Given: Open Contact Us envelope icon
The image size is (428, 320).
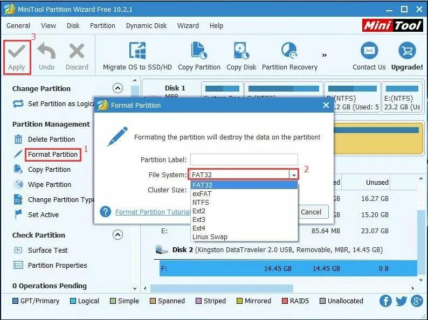Looking at the screenshot, I should click(369, 51).
